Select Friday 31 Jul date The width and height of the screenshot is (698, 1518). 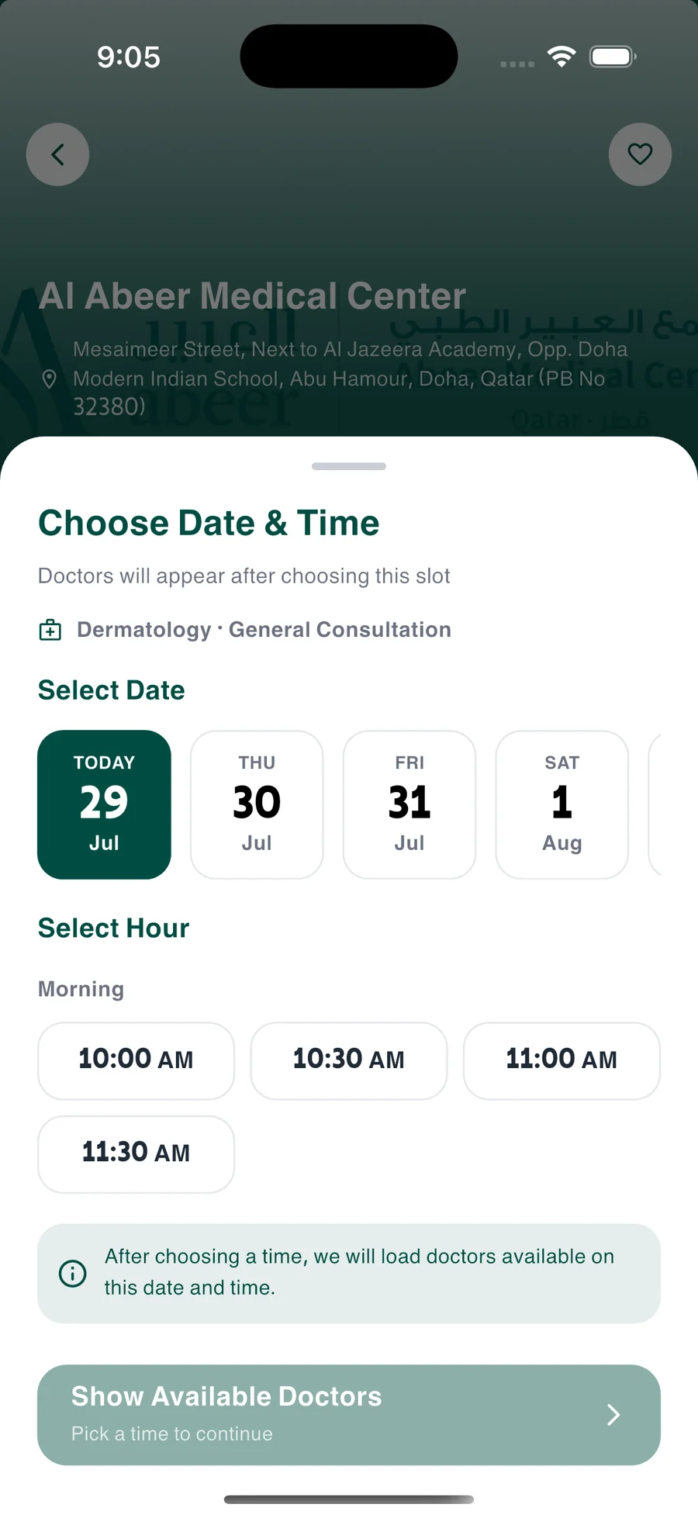click(x=409, y=804)
